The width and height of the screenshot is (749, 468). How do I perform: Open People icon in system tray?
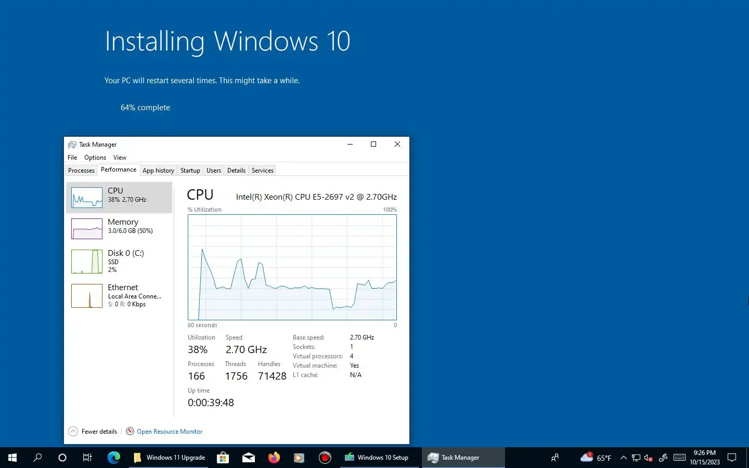coord(555,458)
